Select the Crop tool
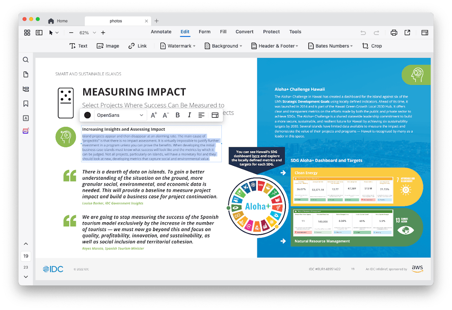 coord(372,46)
